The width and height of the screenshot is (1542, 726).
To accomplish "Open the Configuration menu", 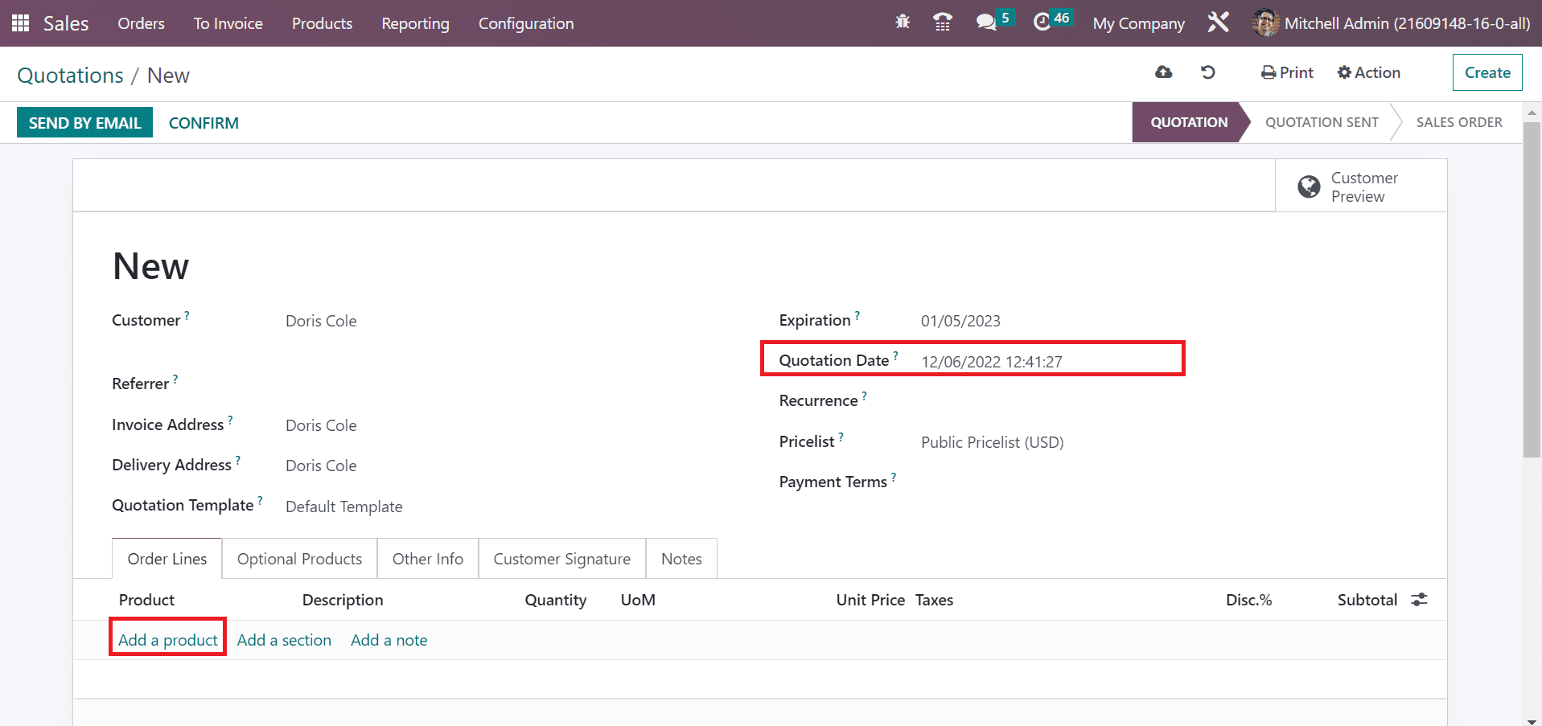I will 526,23.
